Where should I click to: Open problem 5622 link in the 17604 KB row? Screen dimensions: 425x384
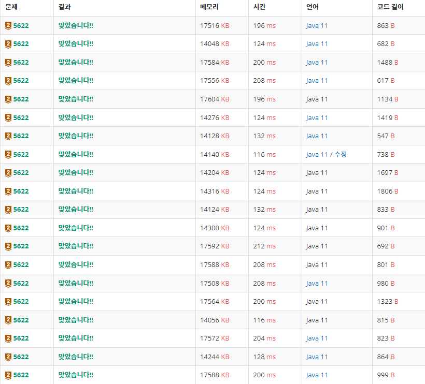point(21,99)
